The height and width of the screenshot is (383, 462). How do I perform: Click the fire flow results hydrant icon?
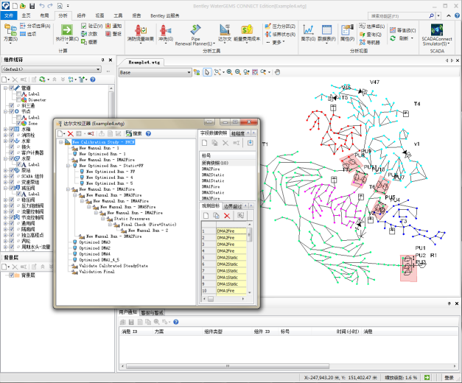click(x=141, y=30)
